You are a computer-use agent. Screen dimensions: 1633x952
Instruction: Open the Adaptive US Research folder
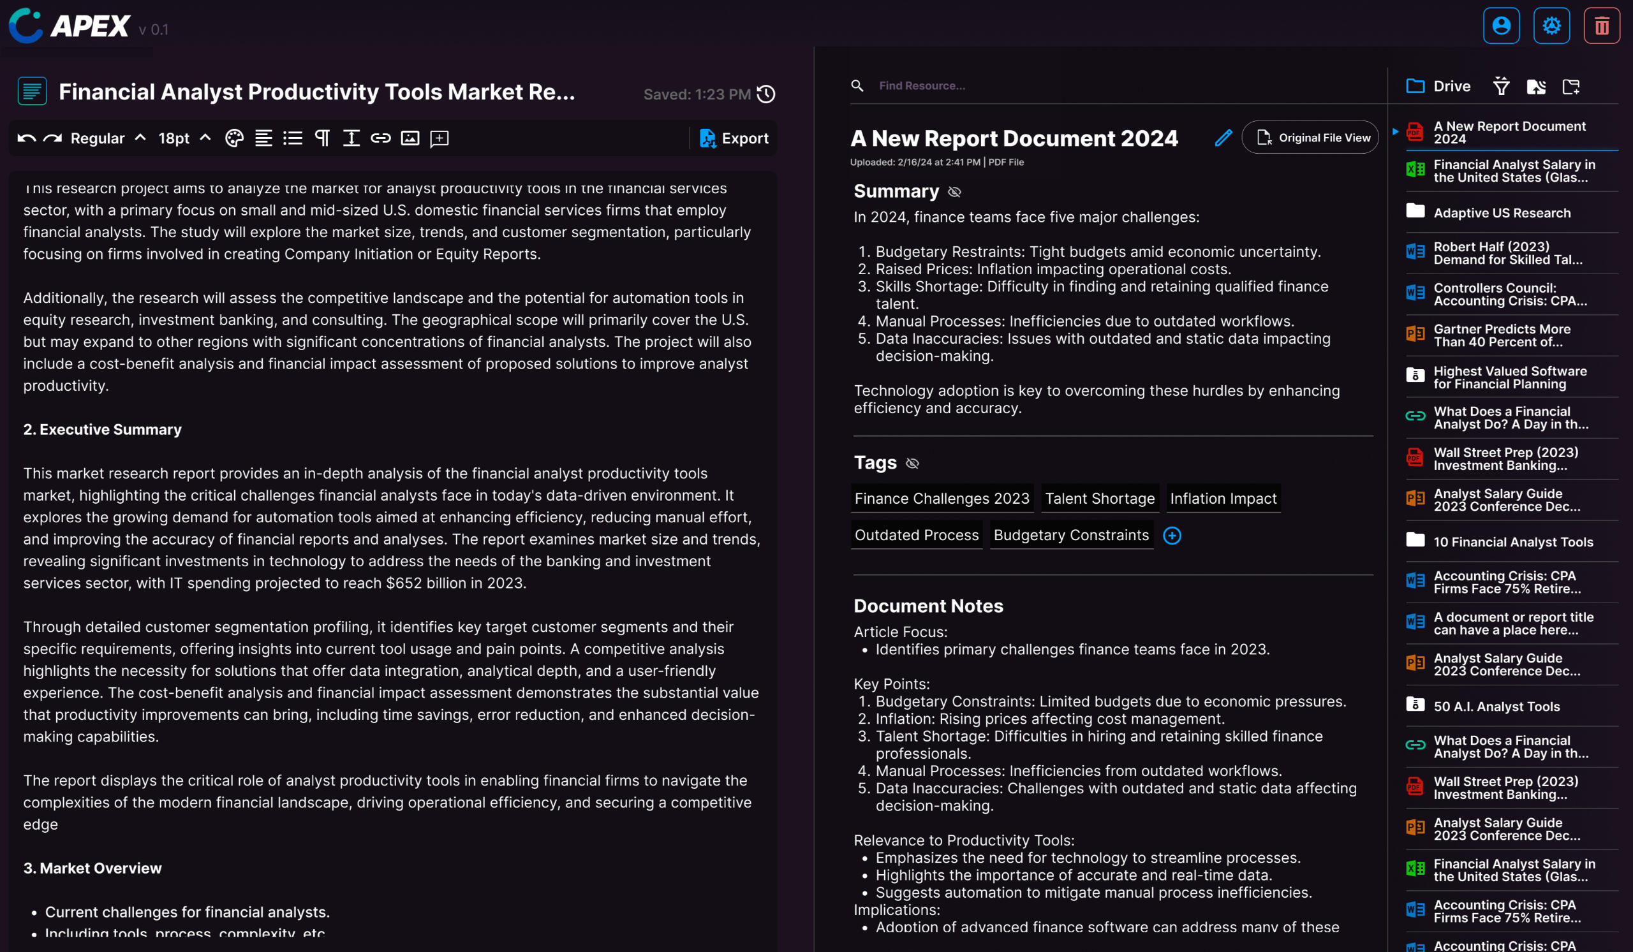(x=1502, y=212)
